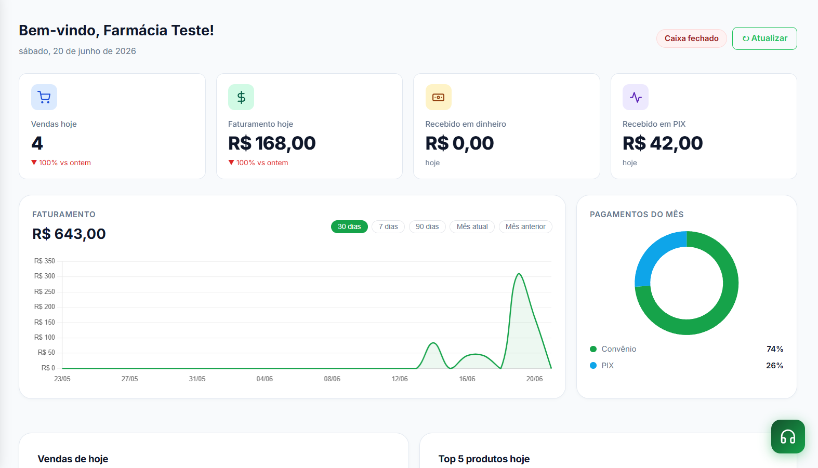Click the 20/06 x-axis date label

click(534, 379)
